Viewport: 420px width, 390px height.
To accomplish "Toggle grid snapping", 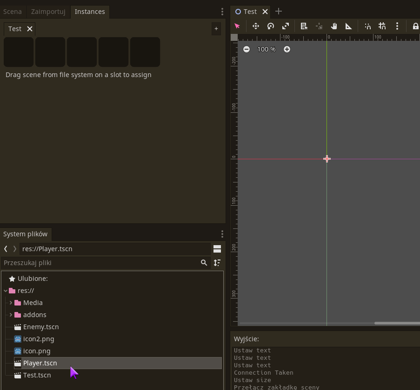I will (x=382, y=26).
